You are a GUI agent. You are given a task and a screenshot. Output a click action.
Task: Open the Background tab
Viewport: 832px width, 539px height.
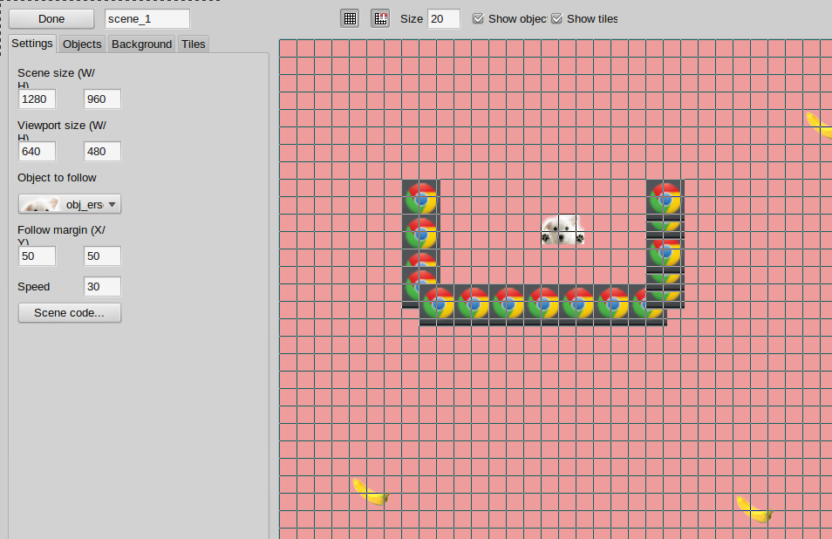(x=141, y=44)
